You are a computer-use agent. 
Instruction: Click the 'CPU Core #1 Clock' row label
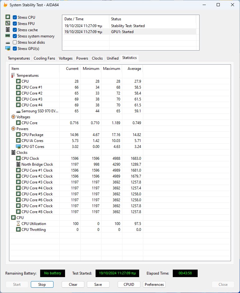[37, 170]
